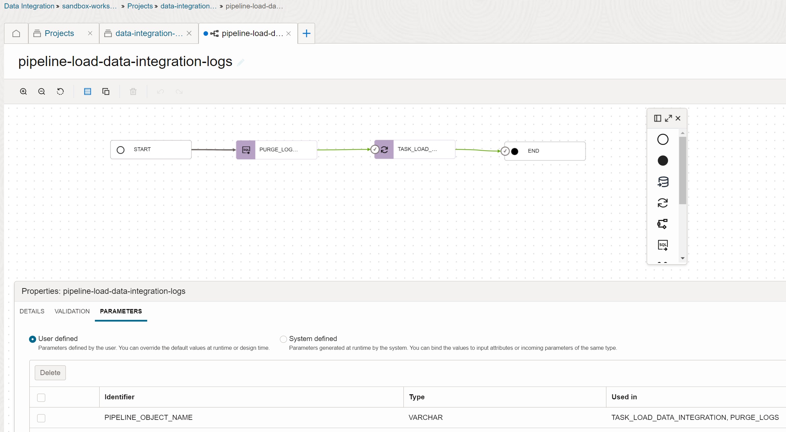Viewport: 786px width, 432px height.
Task: Click the duplicate/copy operator icon
Action: (x=106, y=92)
